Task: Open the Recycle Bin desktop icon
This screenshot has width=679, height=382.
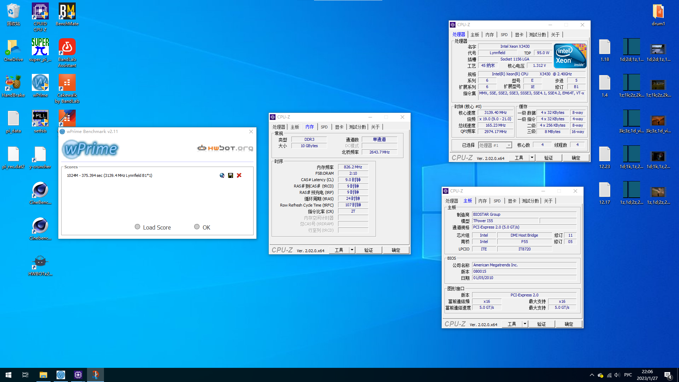Action: point(13,15)
